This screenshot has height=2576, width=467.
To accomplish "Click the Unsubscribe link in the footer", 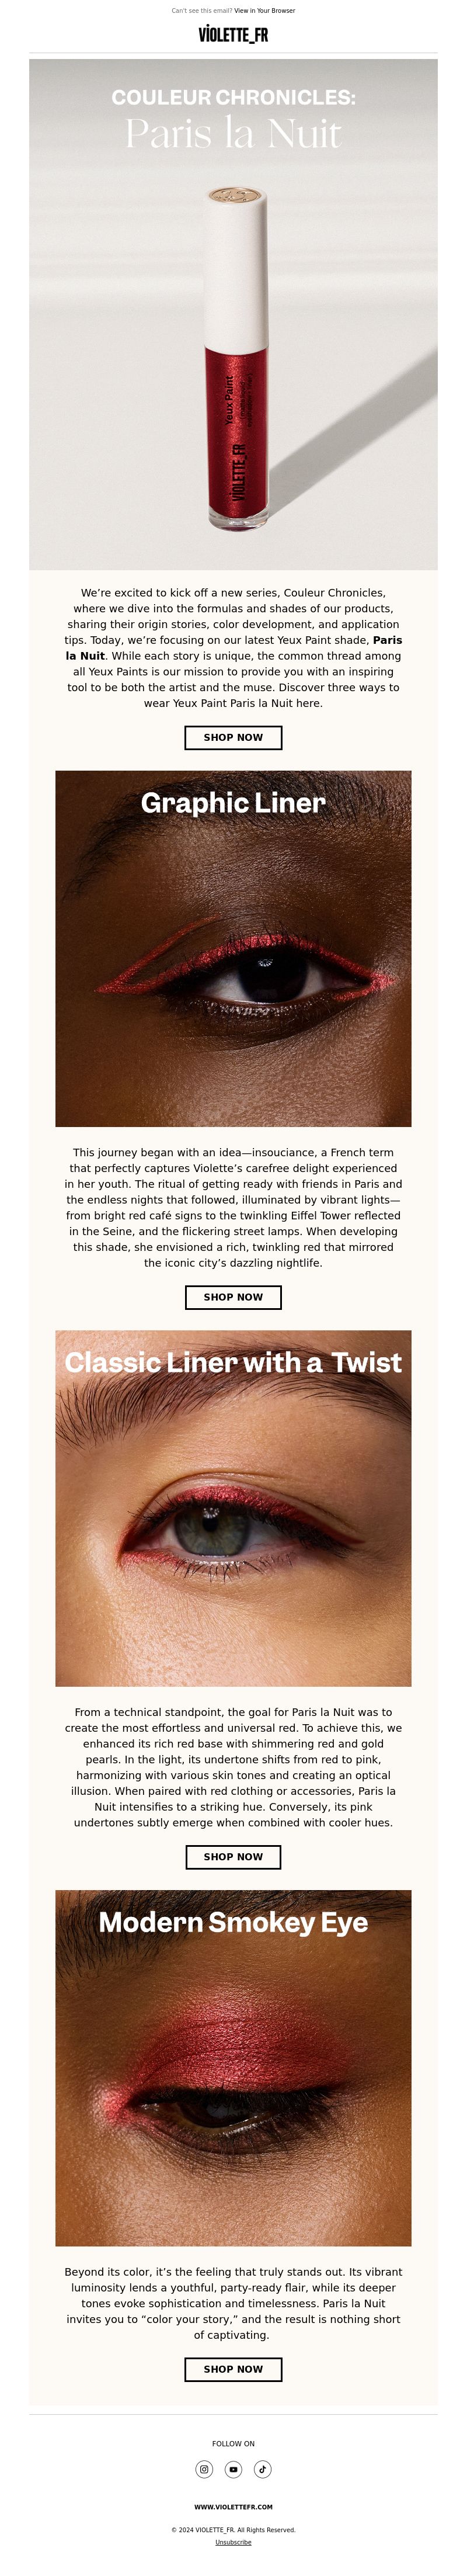I will pos(233,2542).
